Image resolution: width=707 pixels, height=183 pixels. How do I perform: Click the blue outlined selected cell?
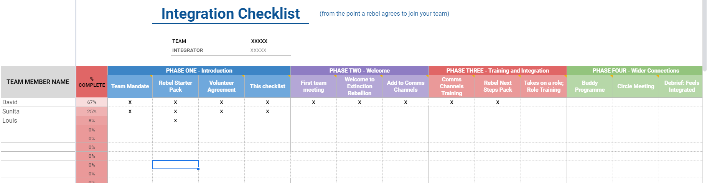175,165
